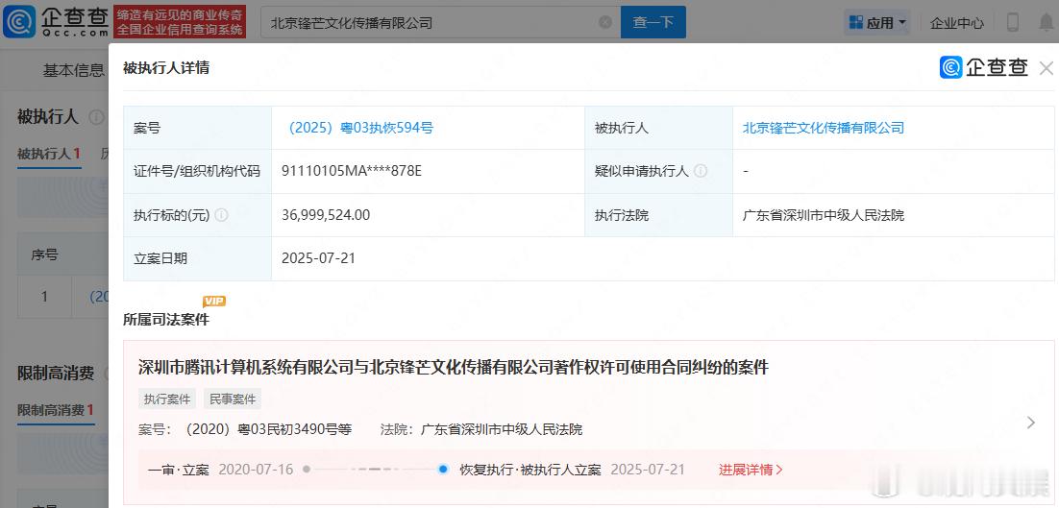The width and height of the screenshot is (1059, 508).
Task: Click 广东省深圳市中级人民法院 in 执行法院 row
Action: pos(824,215)
